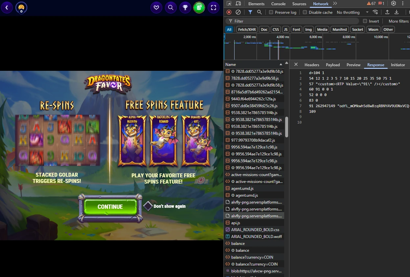Filter requests by Img type
Viewport: 410px width, 277px height.
click(308, 30)
